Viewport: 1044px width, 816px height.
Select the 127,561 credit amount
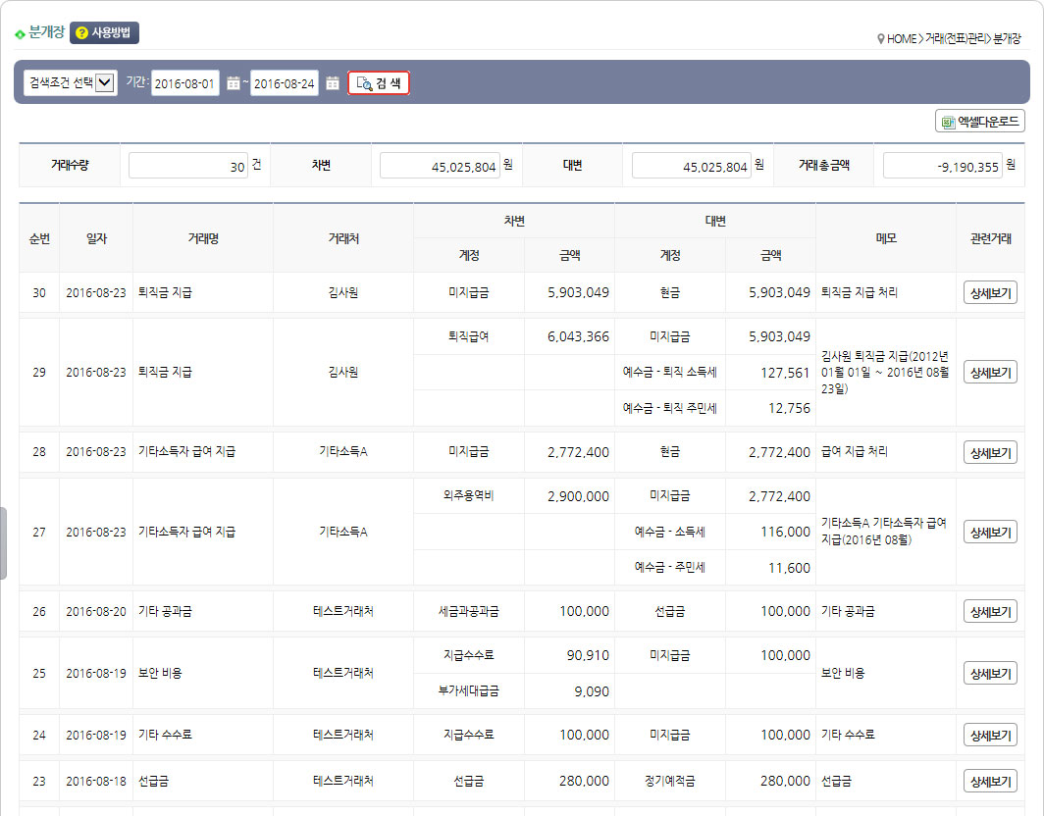pyautogui.click(x=785, y=373)
